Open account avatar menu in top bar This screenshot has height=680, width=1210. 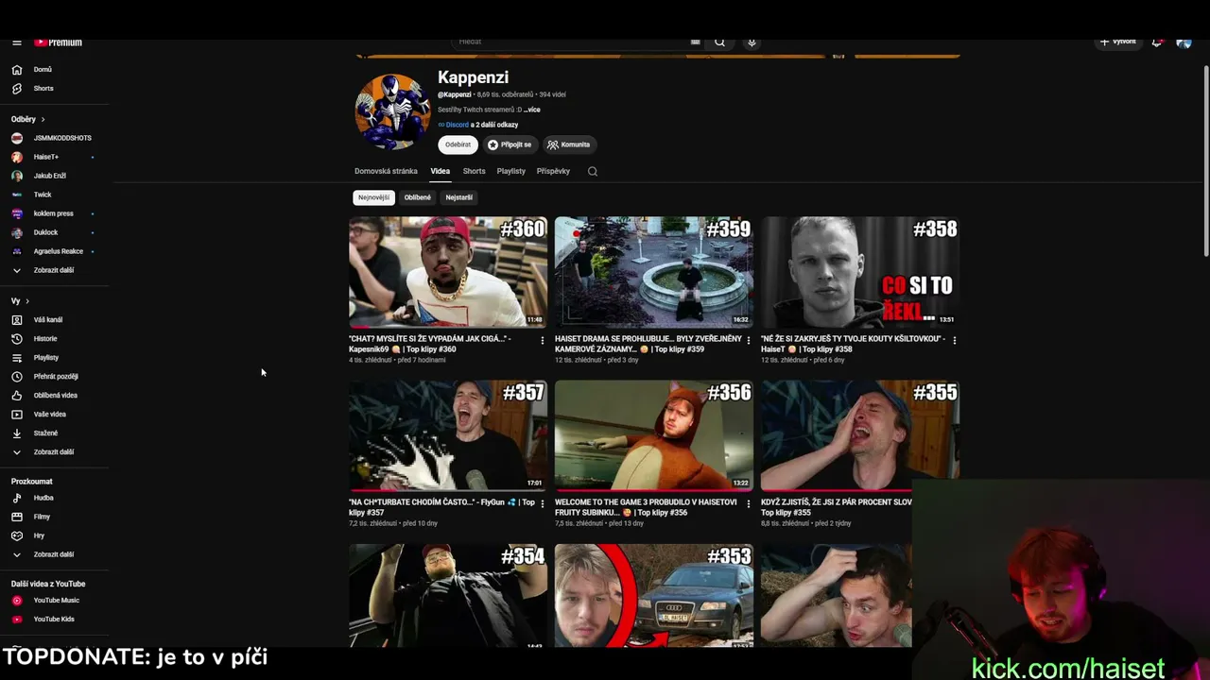(1184, 42)
